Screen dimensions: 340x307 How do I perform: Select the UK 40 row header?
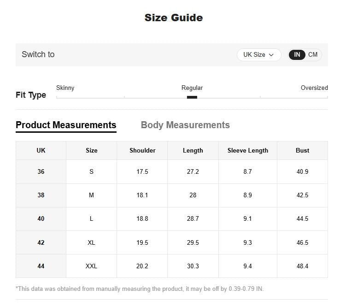pyautogui.click(x=41, y=218)
